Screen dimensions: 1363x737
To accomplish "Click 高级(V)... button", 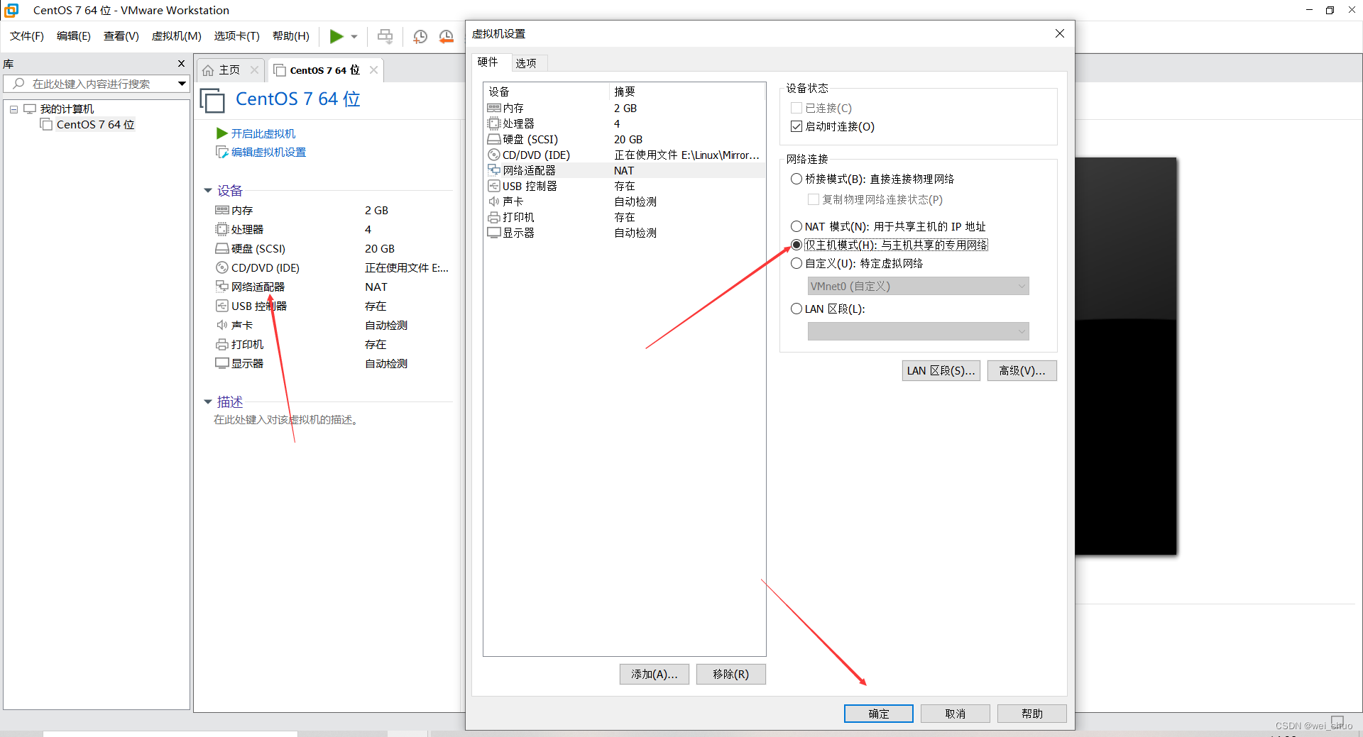I will (1022, 371).
